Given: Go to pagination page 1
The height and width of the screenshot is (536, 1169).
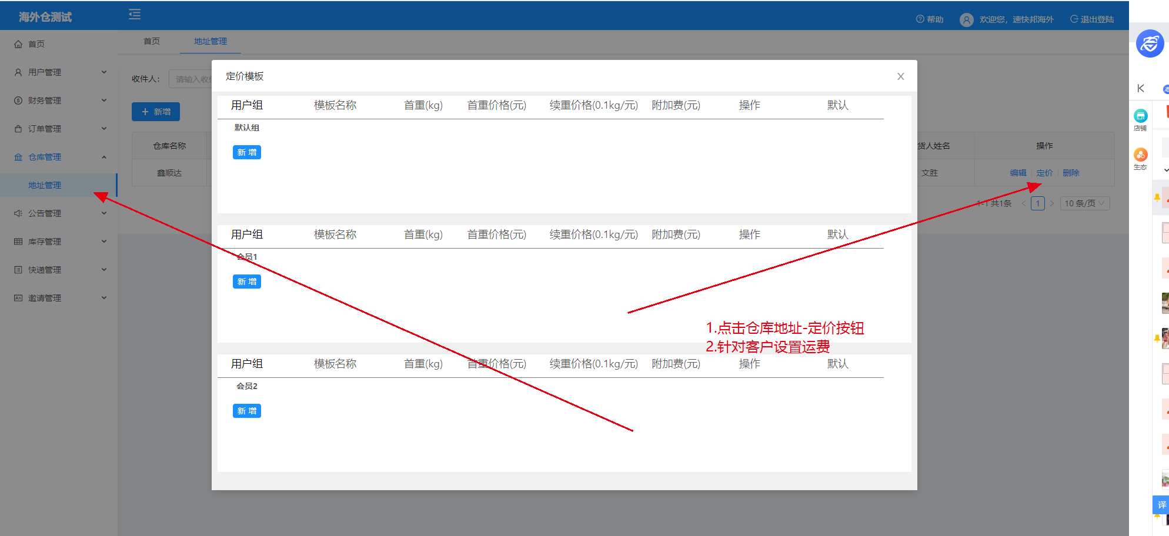Looking at the screenshot, I should point(1038,203).
